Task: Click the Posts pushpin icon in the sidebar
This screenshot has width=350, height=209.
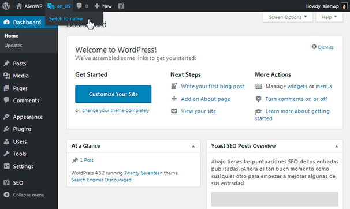Action: (6, 64)
